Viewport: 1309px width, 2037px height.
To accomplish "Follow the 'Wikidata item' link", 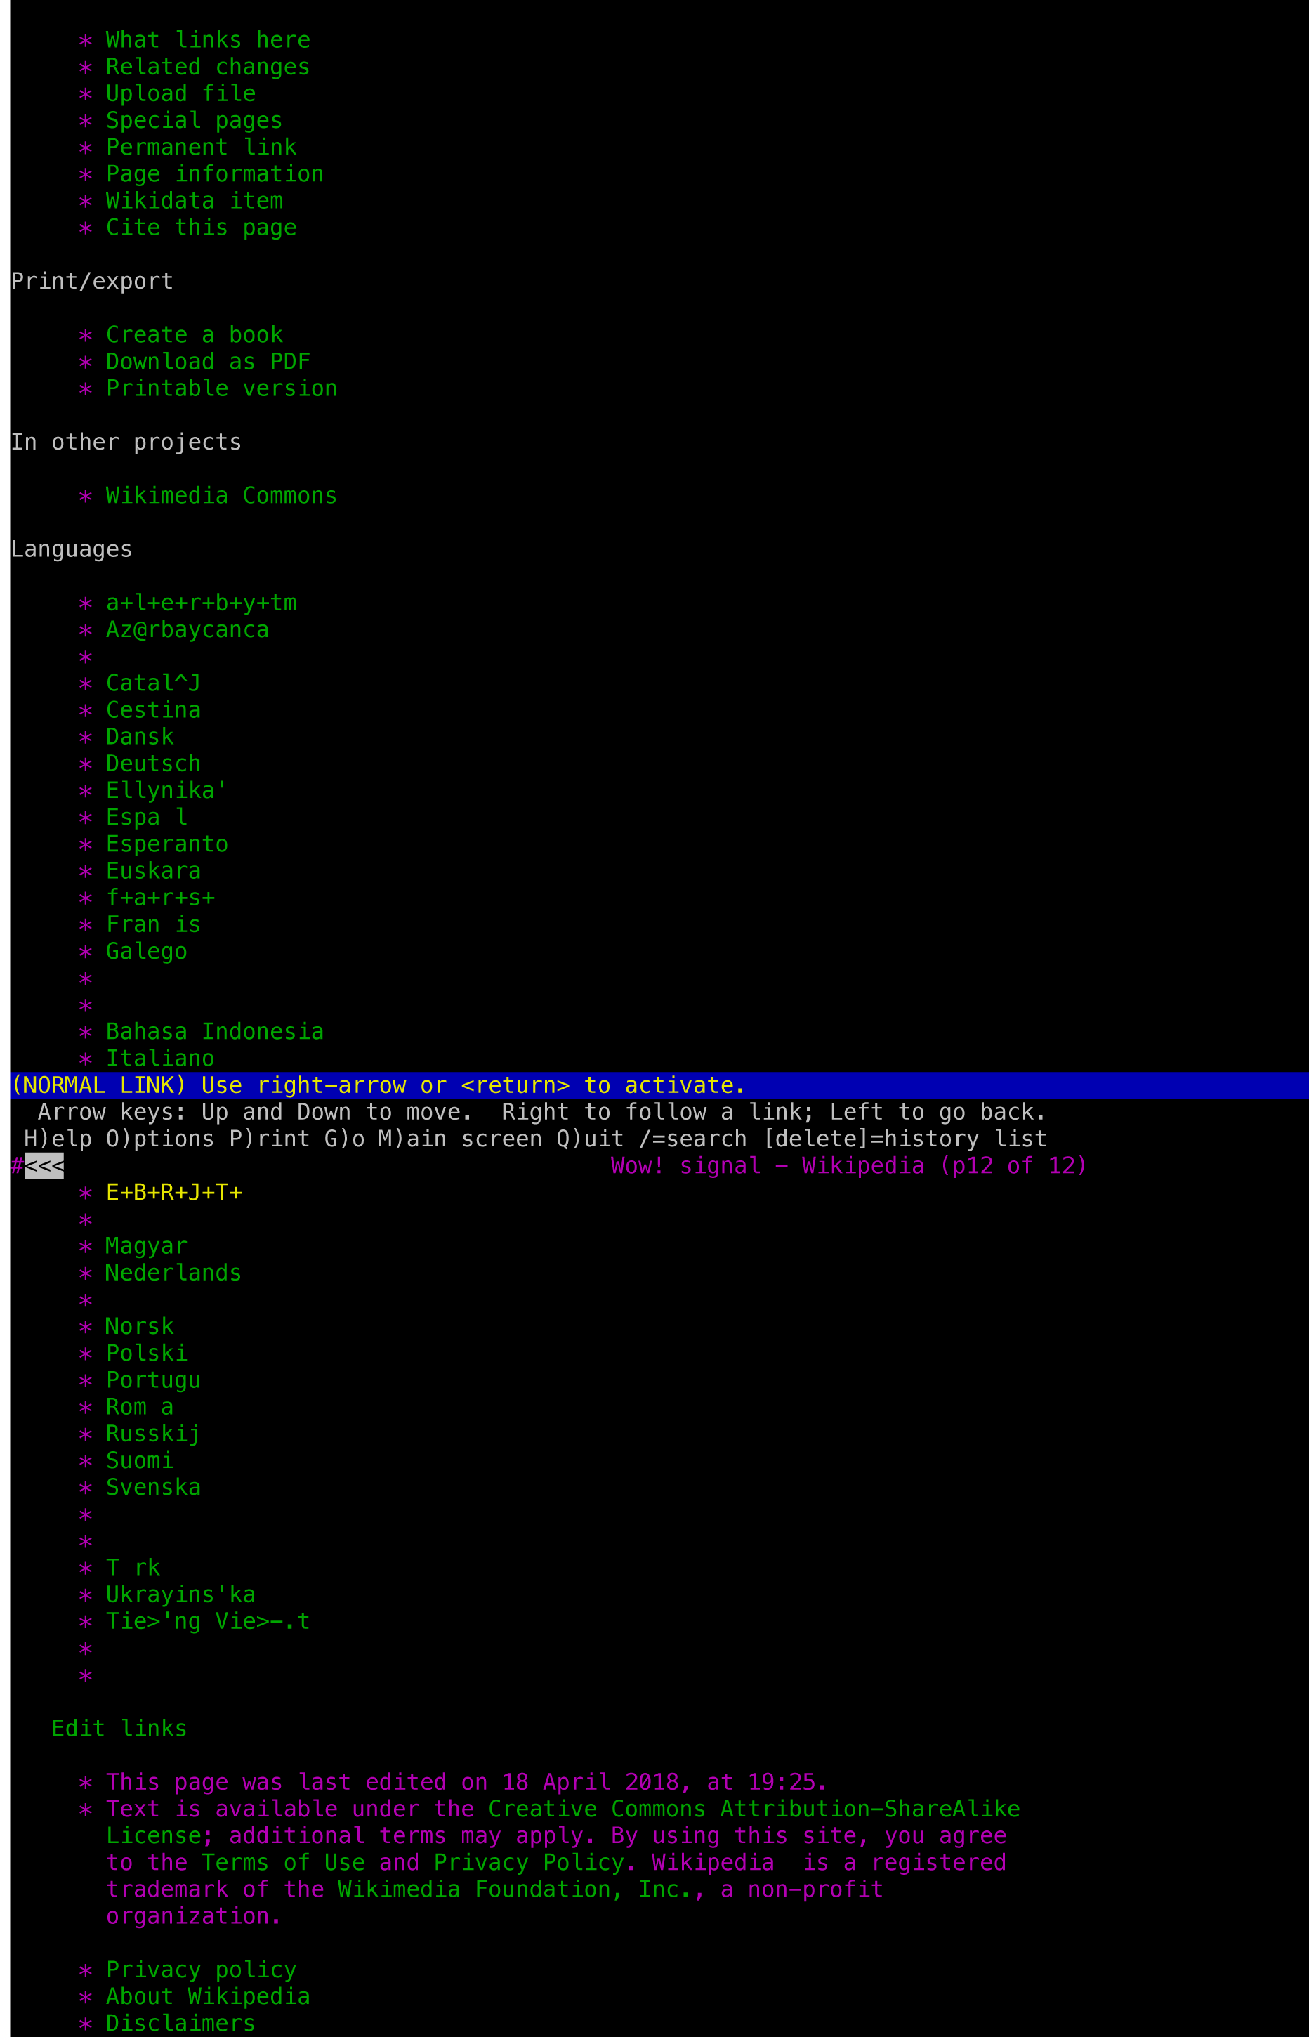I will (195, 201).
